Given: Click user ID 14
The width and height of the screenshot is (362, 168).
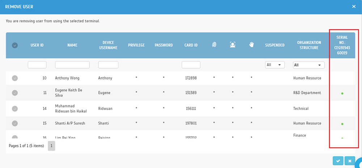Looking at the screenshot, I should [x=45, y=109].
